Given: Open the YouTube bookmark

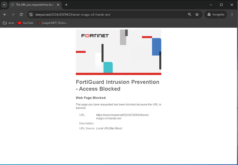Looking at the screenshot, I should point(25,23).
